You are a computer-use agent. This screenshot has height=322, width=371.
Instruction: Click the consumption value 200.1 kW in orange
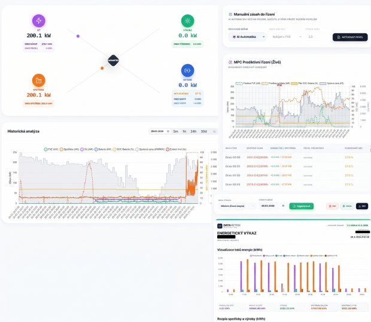[38, 95]
